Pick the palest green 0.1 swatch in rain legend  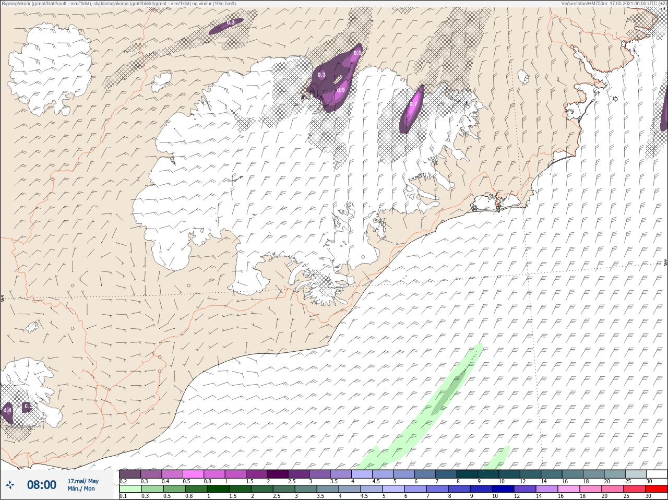130,489
